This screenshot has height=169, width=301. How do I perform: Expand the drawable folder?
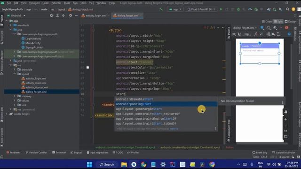tap(15, 69)
